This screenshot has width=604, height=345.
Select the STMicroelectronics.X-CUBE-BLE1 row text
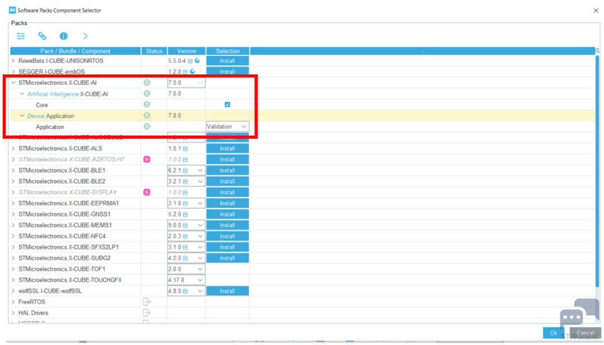[62, 171]
